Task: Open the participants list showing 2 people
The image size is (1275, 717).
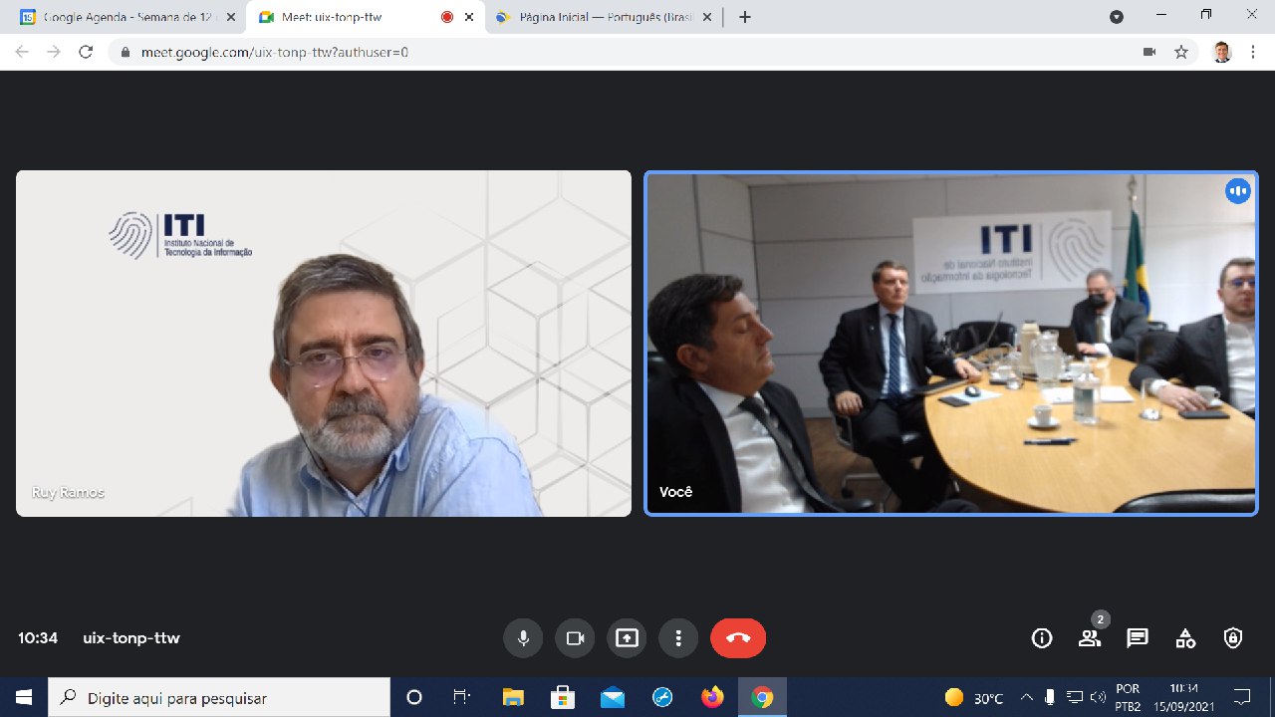Action: point(1089,638)
